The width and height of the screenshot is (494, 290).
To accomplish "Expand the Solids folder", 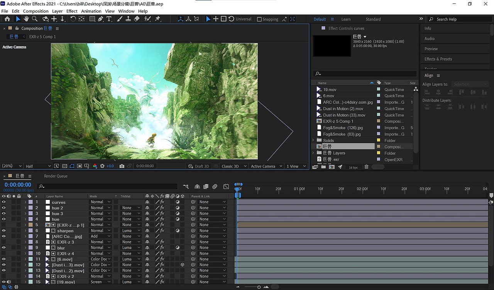I will [x=313, y=141].
